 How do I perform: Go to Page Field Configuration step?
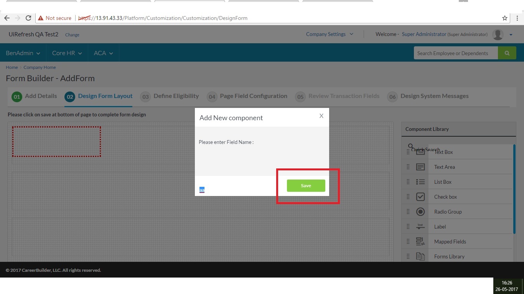[253, 96]
